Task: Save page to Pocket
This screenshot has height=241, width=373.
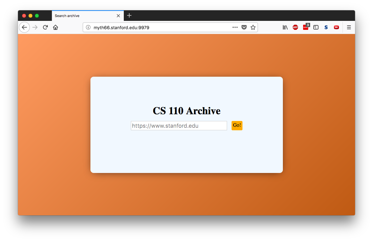Action: pyautogui.click(x=244, y=27)
